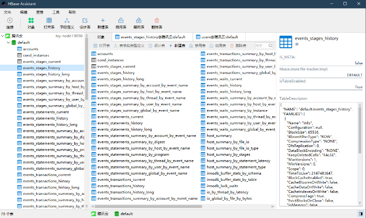Collapse the default namespace node in the tree
This screenshot has height=218, width=366.
pyautogui.click(x=8, y=42)
